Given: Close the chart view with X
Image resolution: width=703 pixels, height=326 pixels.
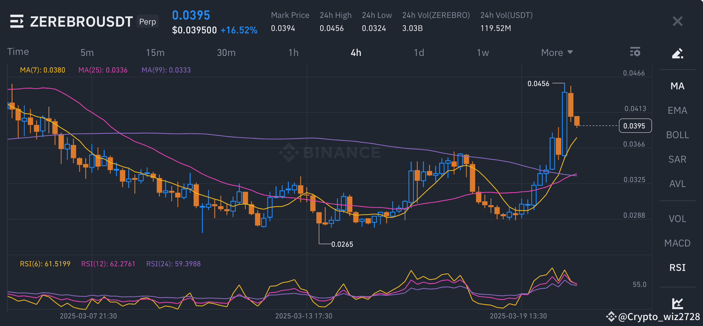Looking at the screenshot, I should click(677, 21).
